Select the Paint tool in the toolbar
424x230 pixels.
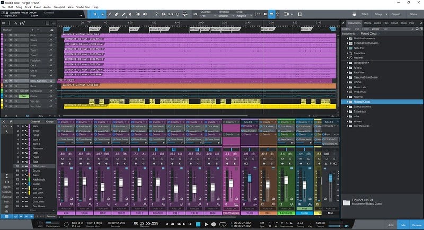click(123, 14)
